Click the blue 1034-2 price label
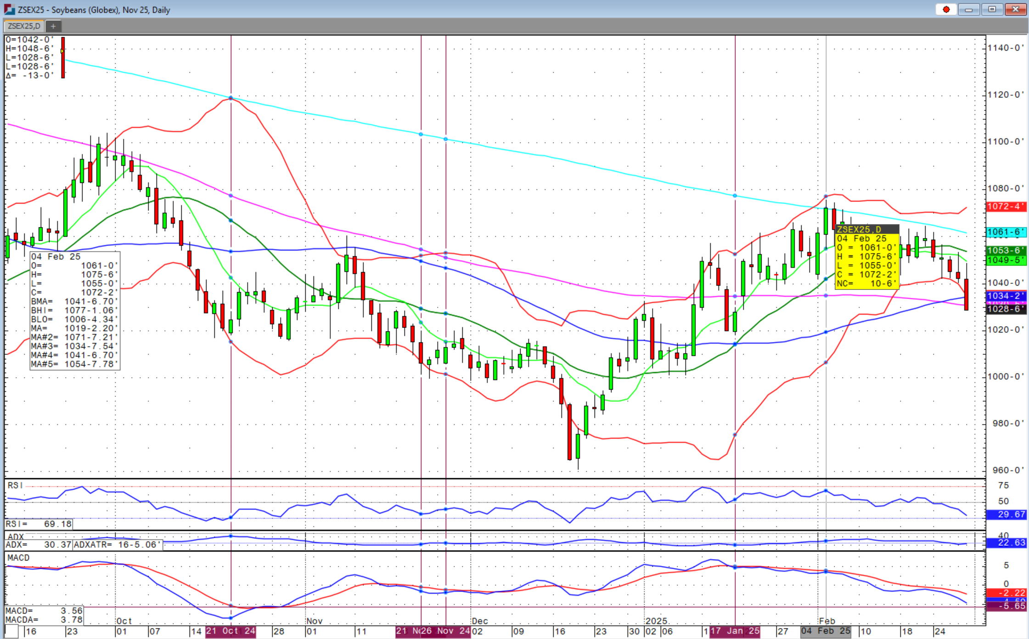This screenshot has width=1029, height=639. [x=1006, y=296]
